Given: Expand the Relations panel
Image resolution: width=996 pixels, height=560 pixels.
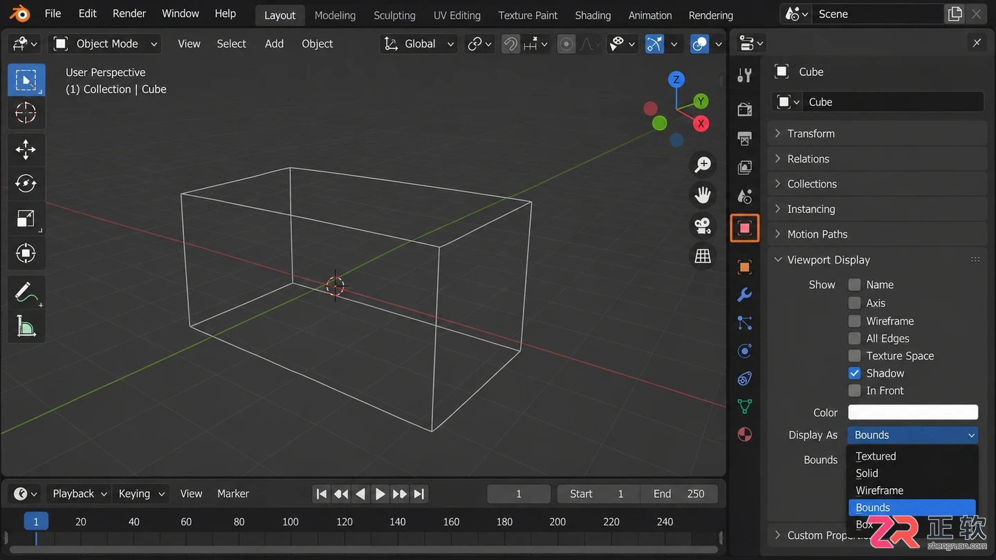Looking at the screenshot, I should pos(877,159).
